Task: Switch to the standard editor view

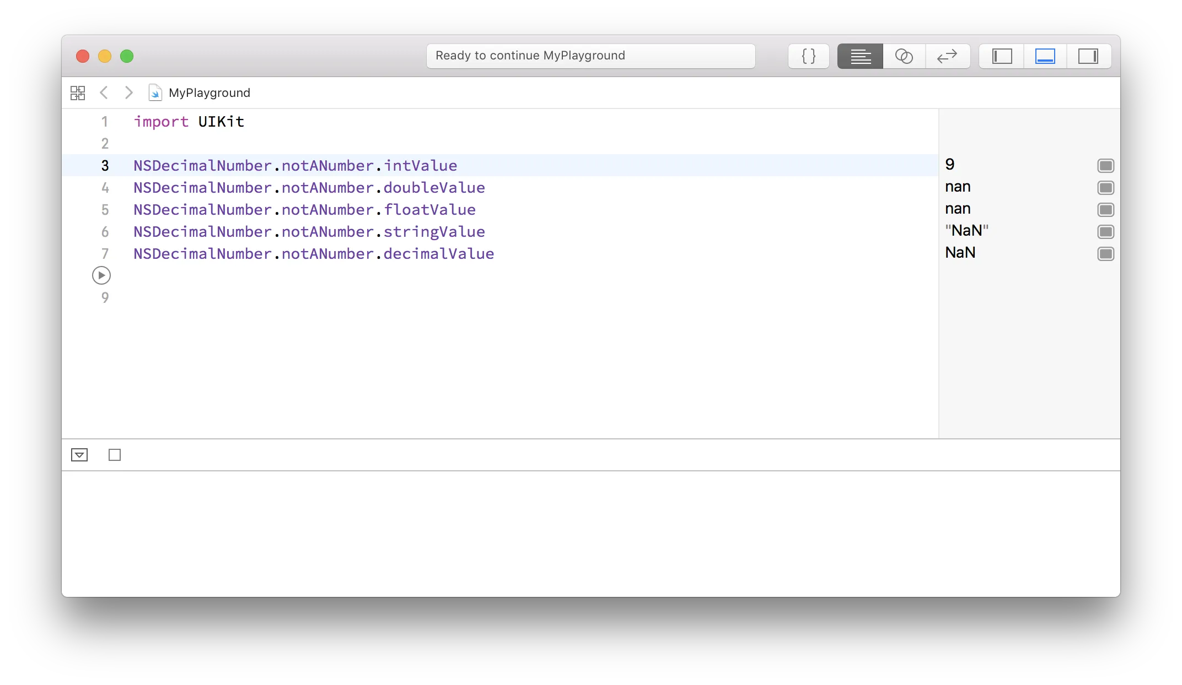Action: point(860,56)
